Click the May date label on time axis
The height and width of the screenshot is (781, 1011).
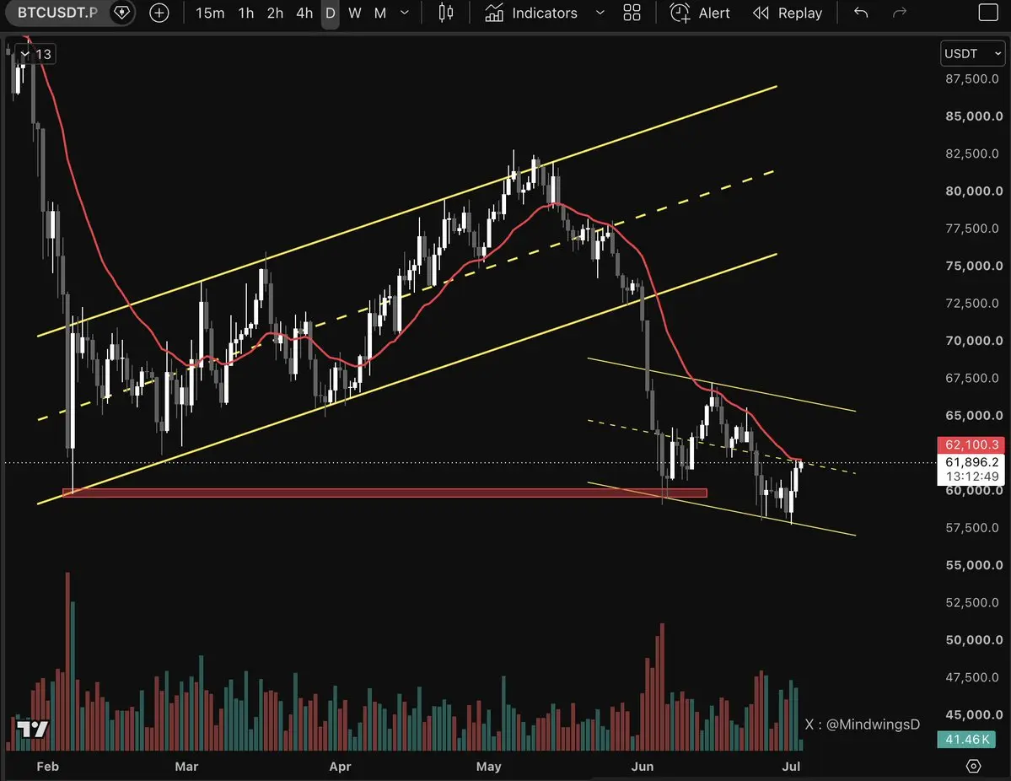tap(489, 766)
